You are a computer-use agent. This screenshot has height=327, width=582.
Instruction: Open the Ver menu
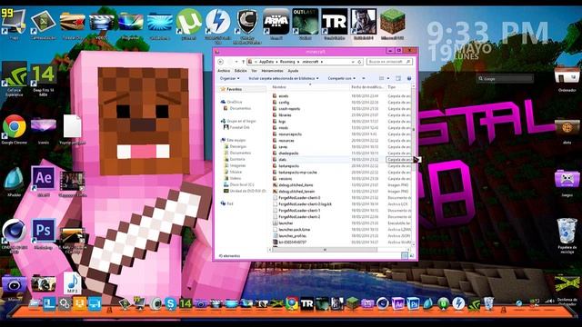click(254, 71)
